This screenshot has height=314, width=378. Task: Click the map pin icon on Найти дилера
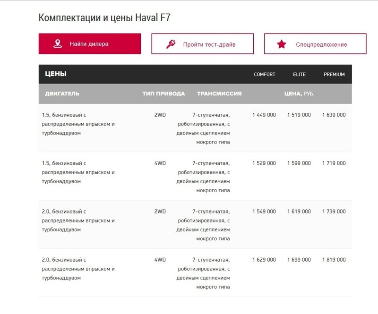[x=58, y=44]
